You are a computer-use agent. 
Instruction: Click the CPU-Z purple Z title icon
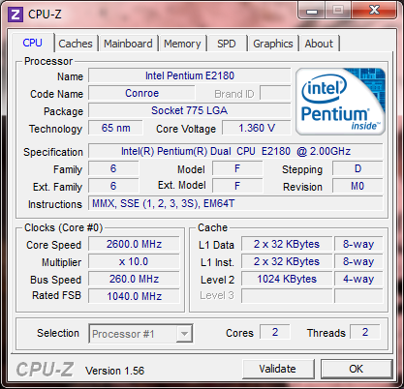pyautogui.click(x=16, y=15)
